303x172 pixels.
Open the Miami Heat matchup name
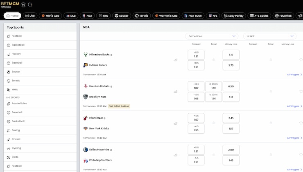(x=96, y=118)
